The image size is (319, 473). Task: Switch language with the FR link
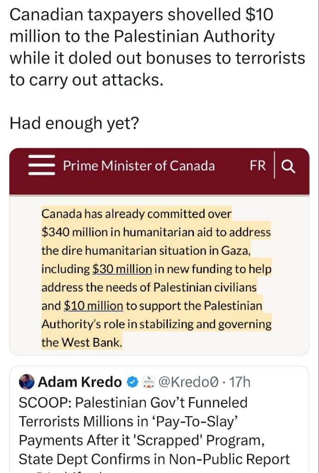[258, 165]
